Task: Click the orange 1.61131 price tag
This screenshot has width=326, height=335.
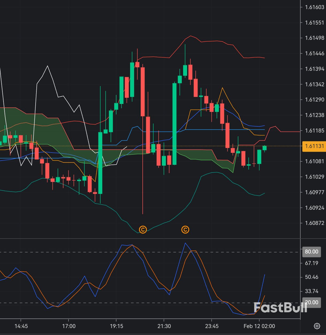Action: [314, 146]
